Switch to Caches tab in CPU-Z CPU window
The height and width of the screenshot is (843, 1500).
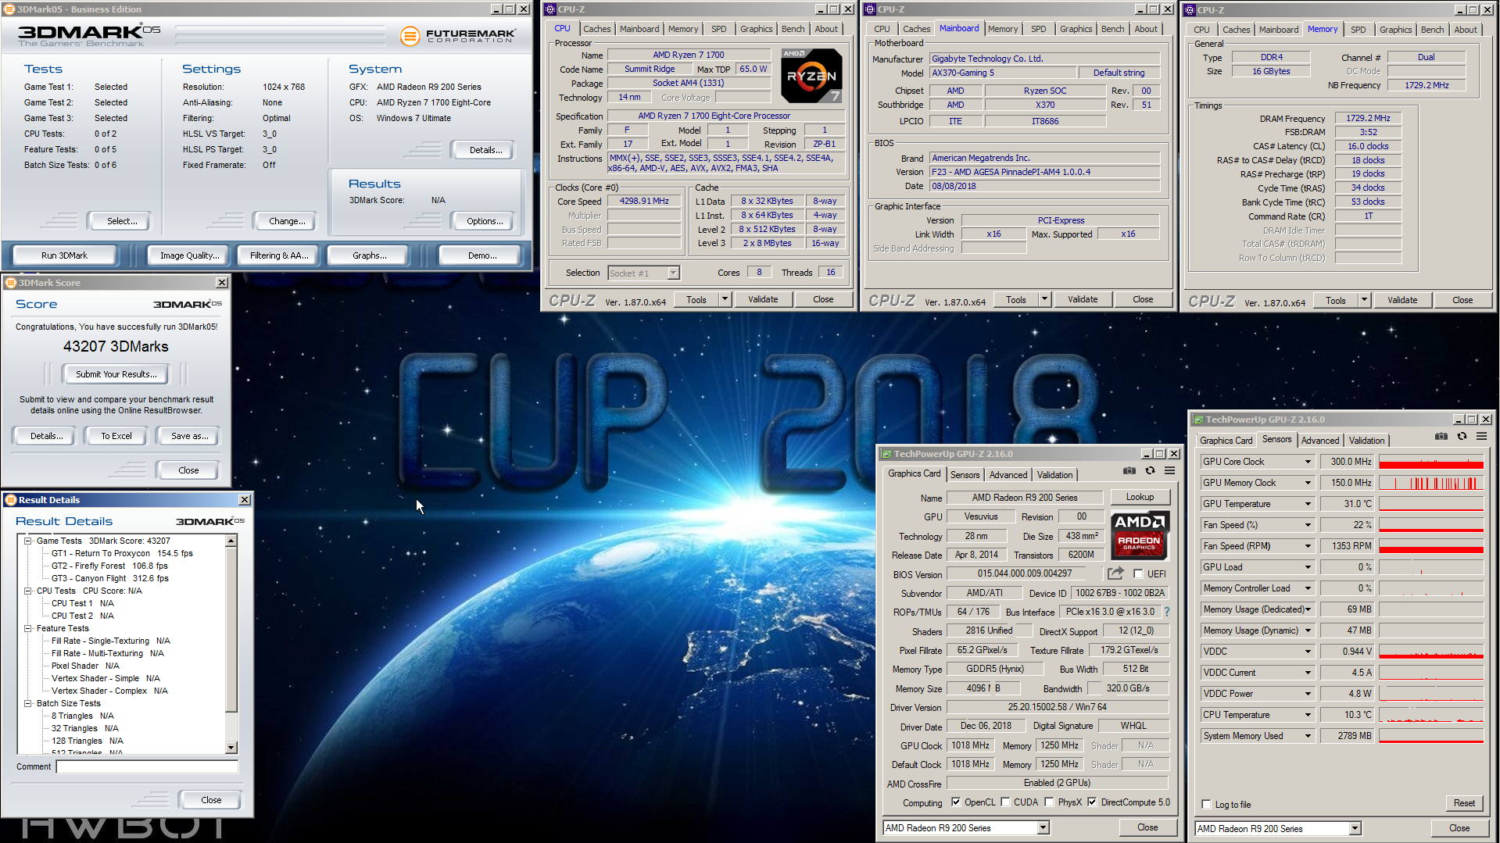click(596, 29)
